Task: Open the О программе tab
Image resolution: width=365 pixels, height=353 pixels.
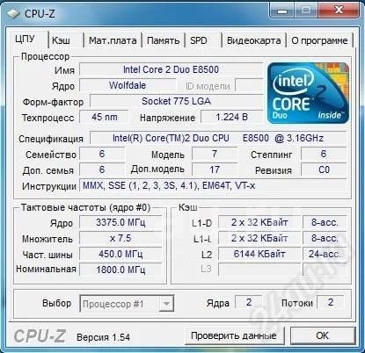Action: pyautogui.click(x=319, y=40)
